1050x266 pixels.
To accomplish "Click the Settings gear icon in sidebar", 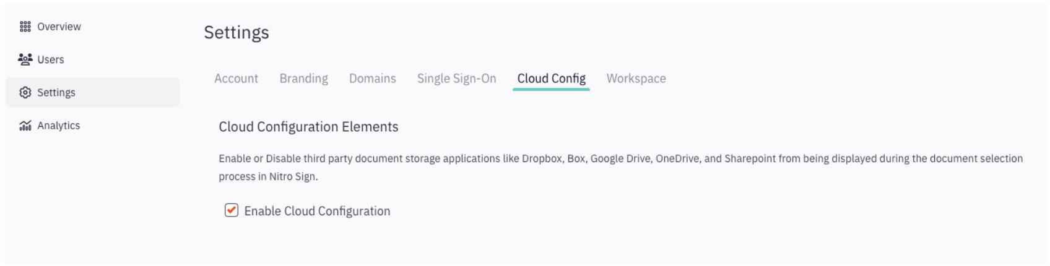I will (x=25, y=93).
